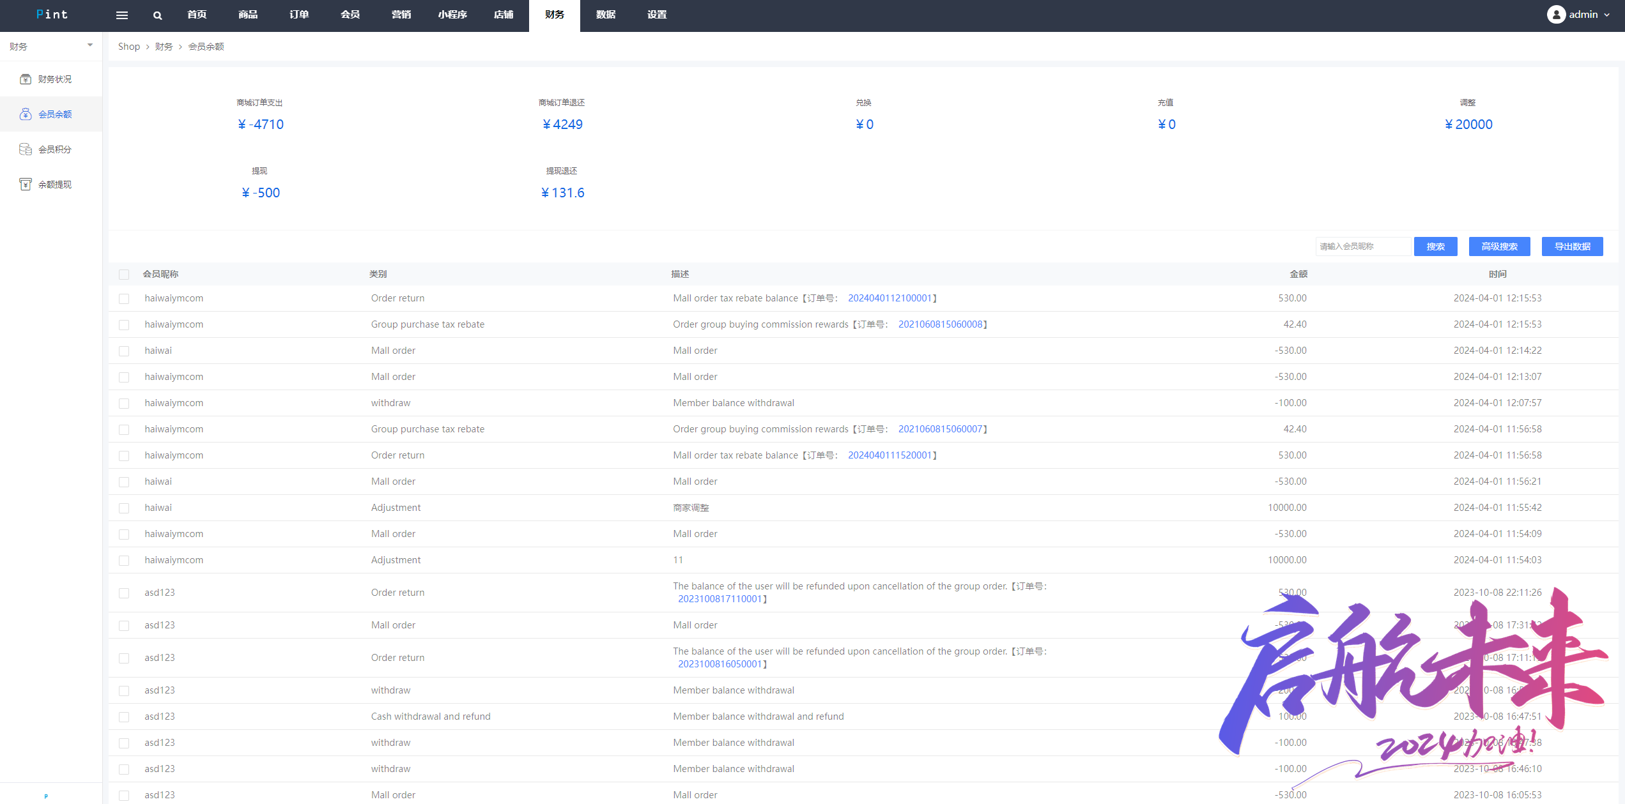Click the 会员余额 breadcrumb item
The height and width of the screenshot is (804, 1625).
point(206,47)
